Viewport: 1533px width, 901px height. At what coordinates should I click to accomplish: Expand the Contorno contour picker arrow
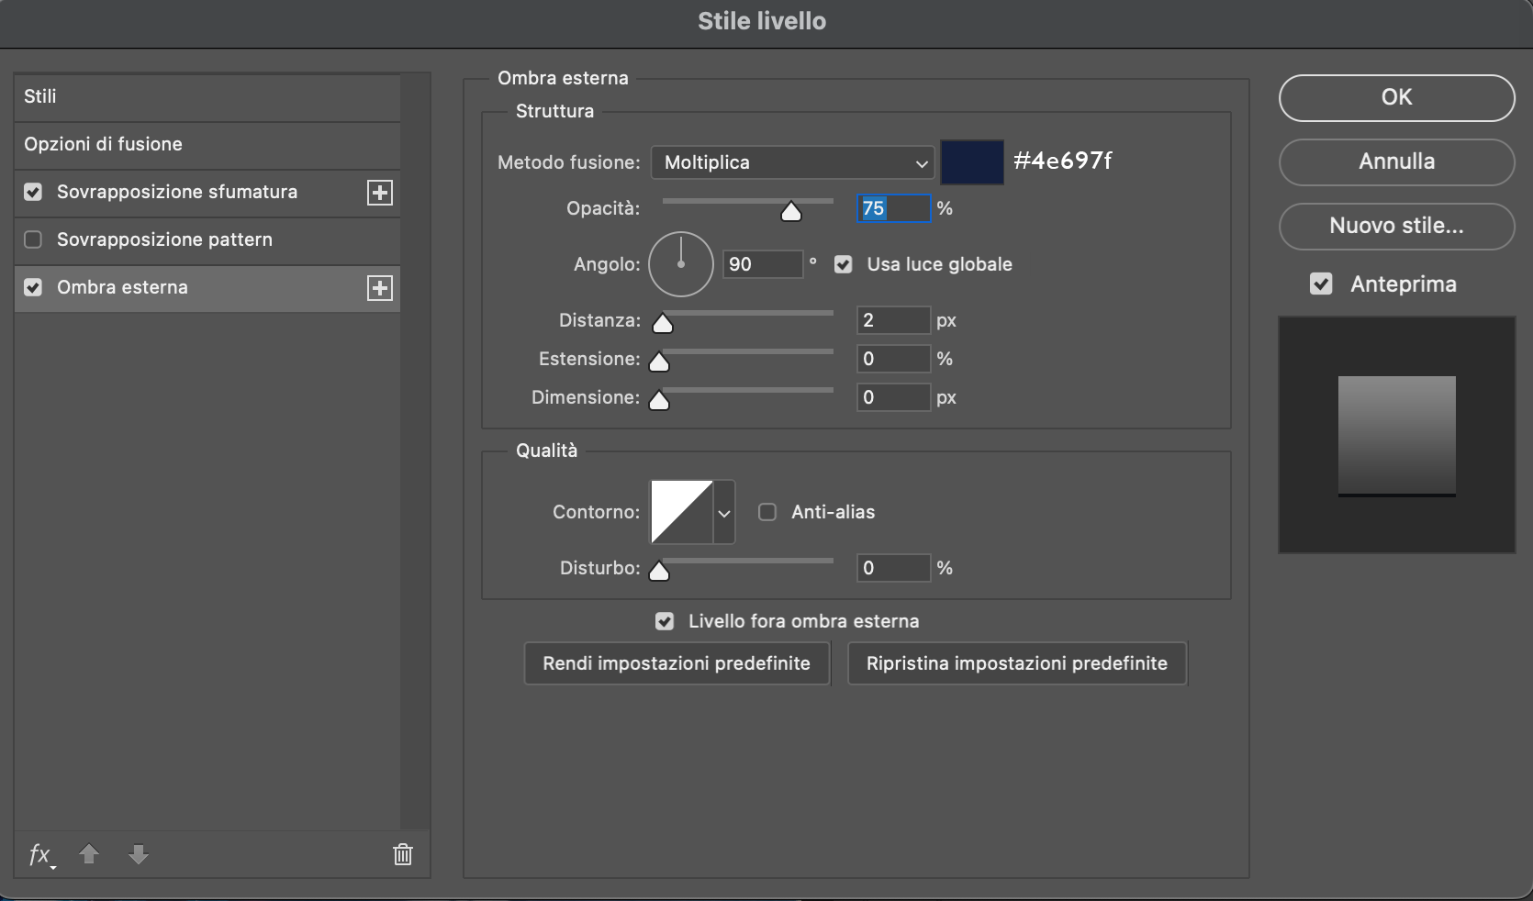724,512
